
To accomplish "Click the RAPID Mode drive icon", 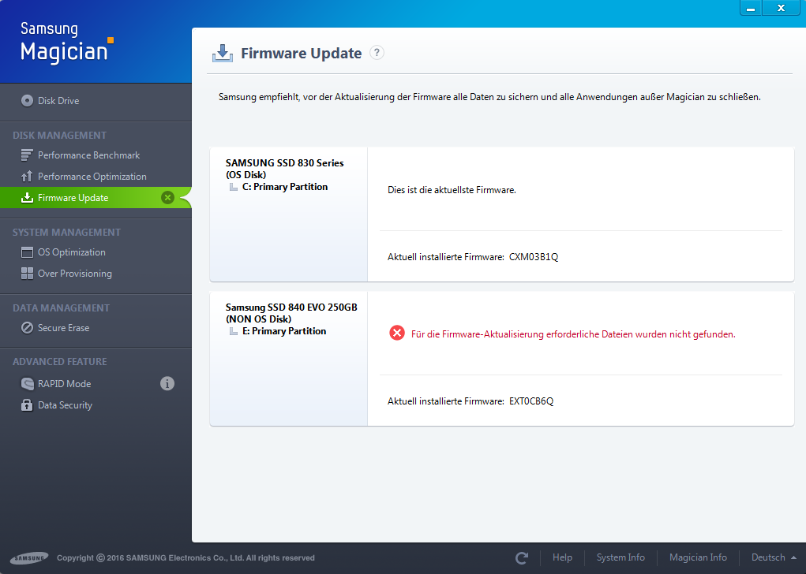I will point(28,383).
